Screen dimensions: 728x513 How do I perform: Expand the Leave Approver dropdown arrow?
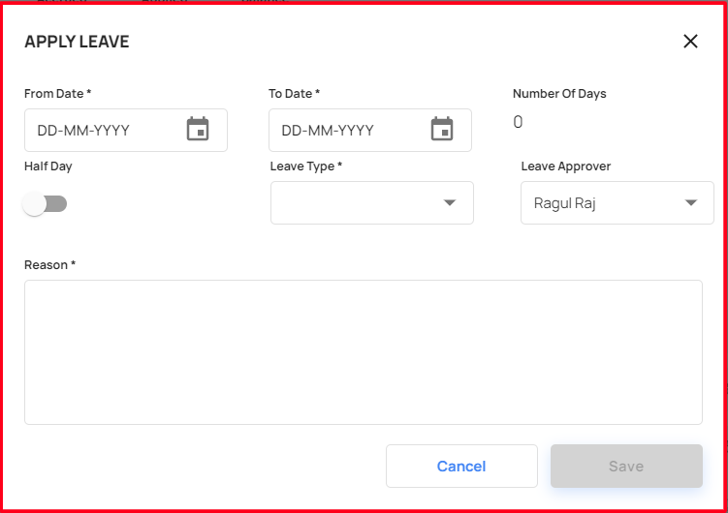coord(691,202)
